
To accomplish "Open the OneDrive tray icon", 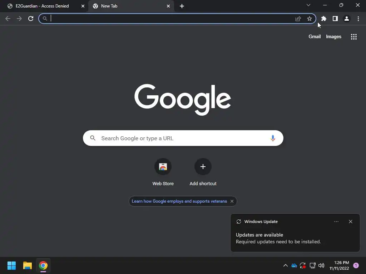I will coord(294,265).
